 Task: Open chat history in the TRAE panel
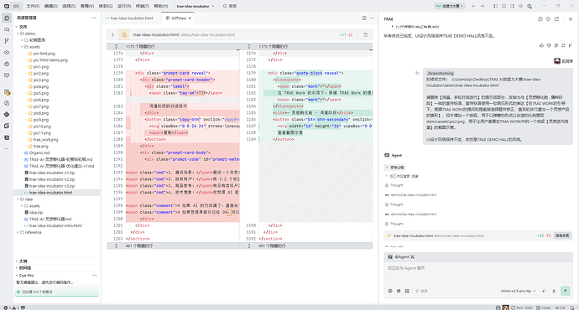(x=548, y=18)
